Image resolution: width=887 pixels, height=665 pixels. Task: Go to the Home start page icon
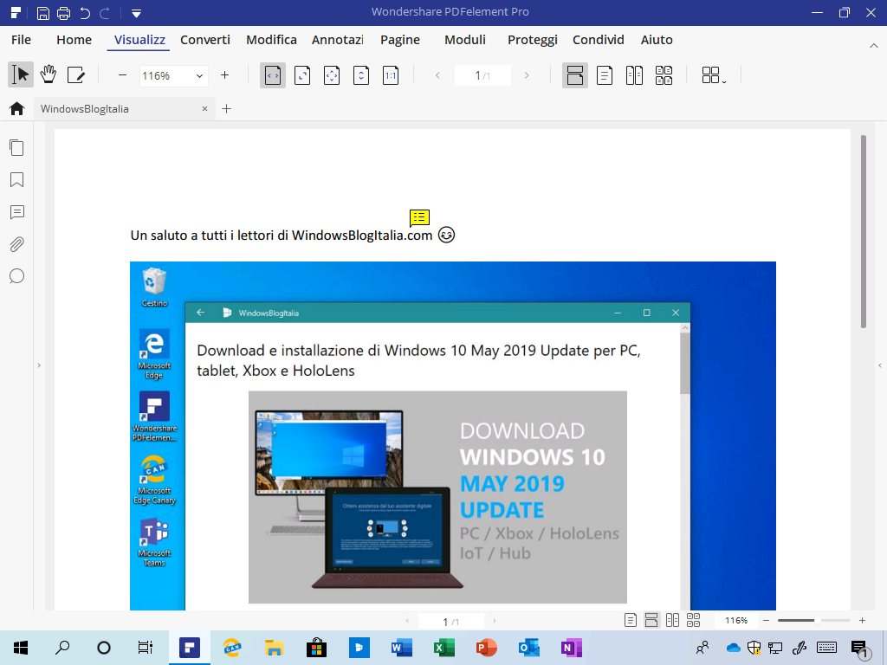(x=17, y=108)
